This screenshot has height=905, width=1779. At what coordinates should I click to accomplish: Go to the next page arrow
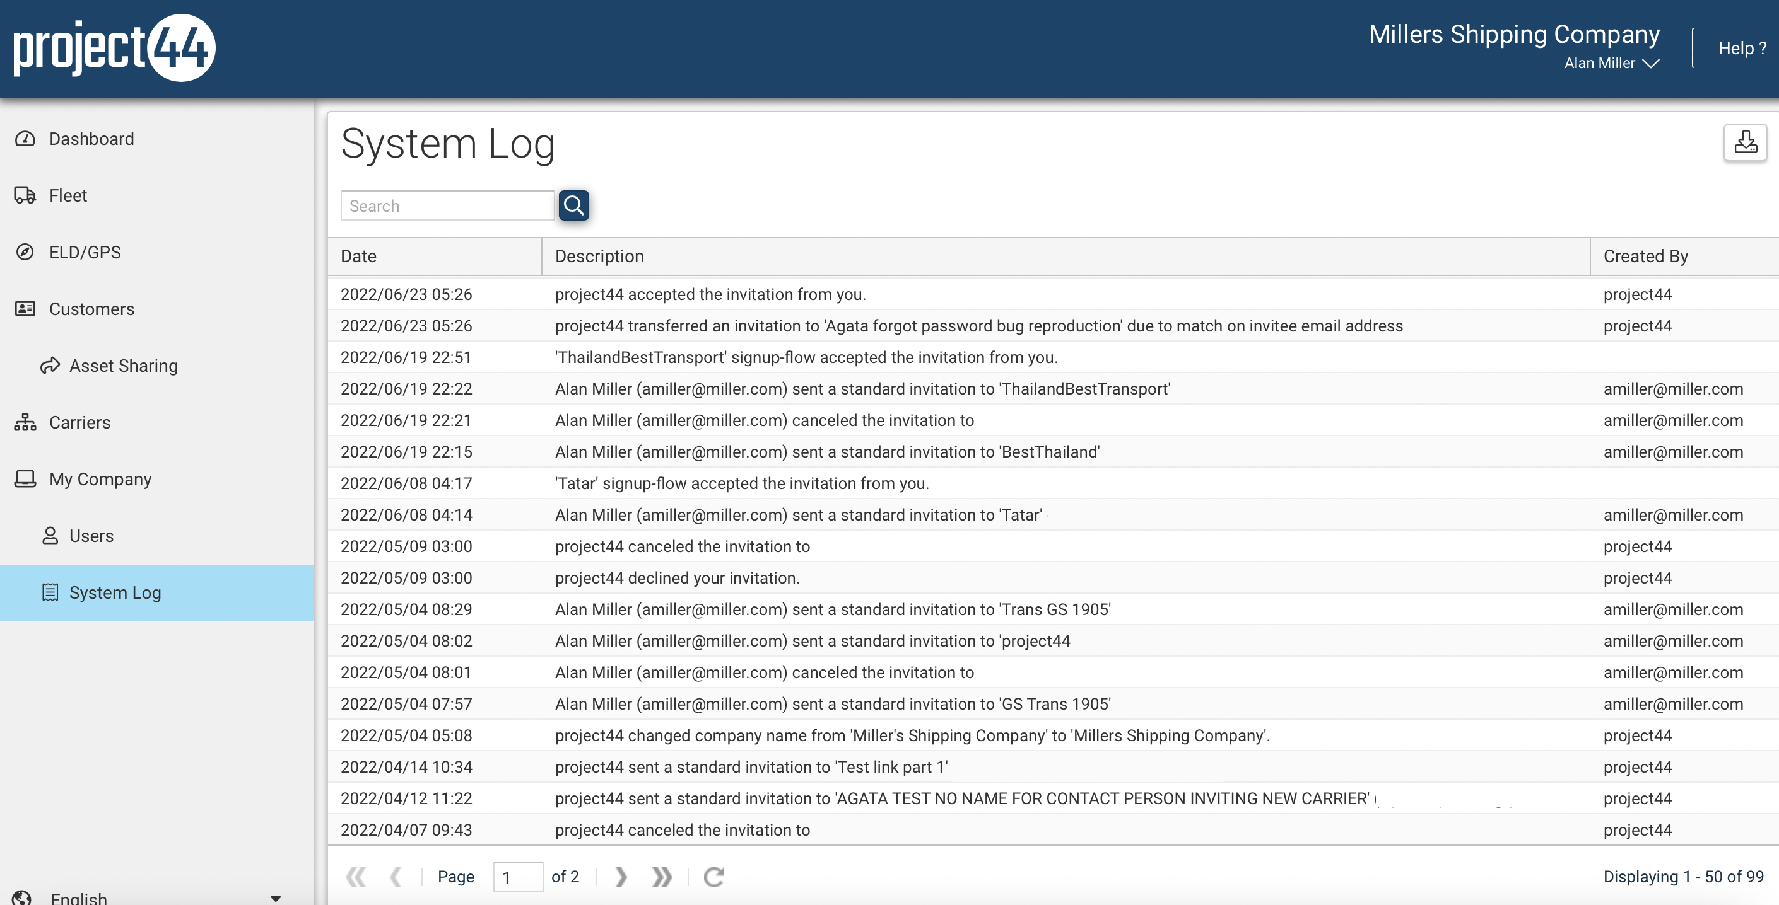click(620, 876)
